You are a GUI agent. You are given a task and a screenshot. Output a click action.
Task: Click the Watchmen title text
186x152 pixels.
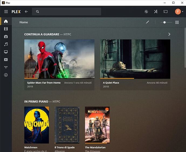pyautogui.click(x=31, y=147)
